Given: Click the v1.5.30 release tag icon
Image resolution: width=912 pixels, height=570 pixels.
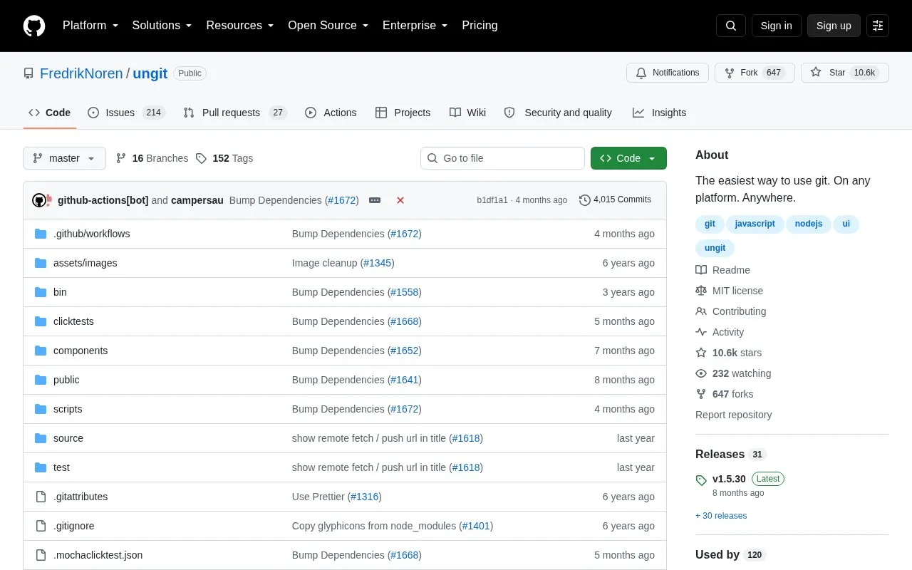Looking at the screenshot, I should click(701, 480).
